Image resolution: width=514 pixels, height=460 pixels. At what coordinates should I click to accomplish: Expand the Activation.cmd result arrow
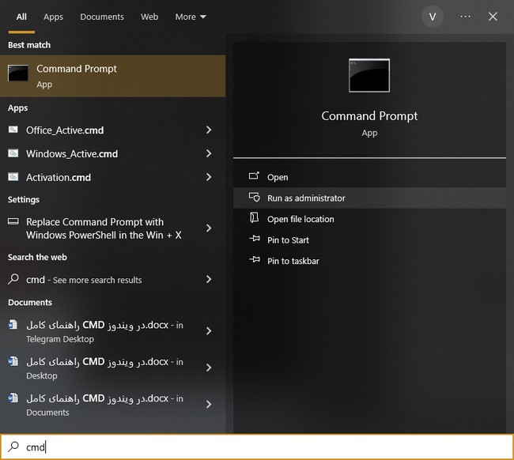click(209, 177)
